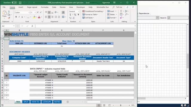191x107 pixels.
Task: Switch to Page Layout view icon
Action: pos(104,105)
